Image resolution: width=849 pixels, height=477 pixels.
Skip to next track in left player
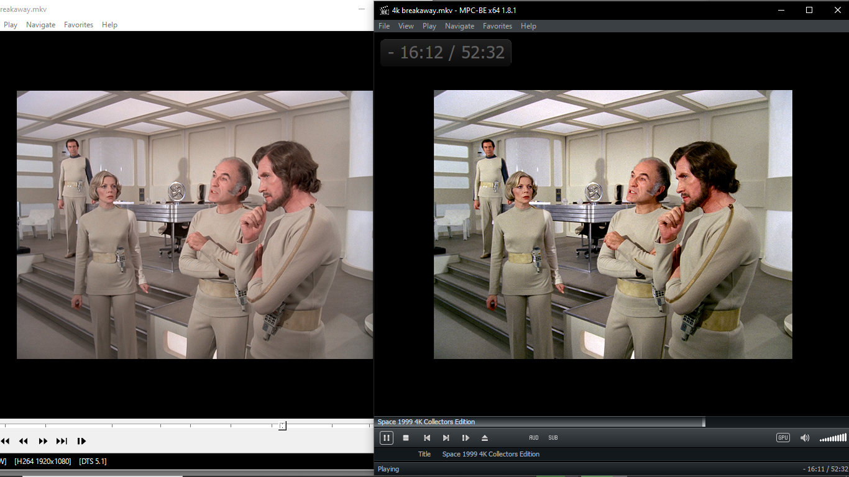click(62, 441)
